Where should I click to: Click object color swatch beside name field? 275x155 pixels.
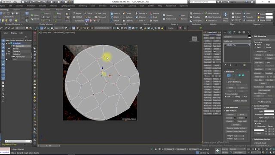249,37
